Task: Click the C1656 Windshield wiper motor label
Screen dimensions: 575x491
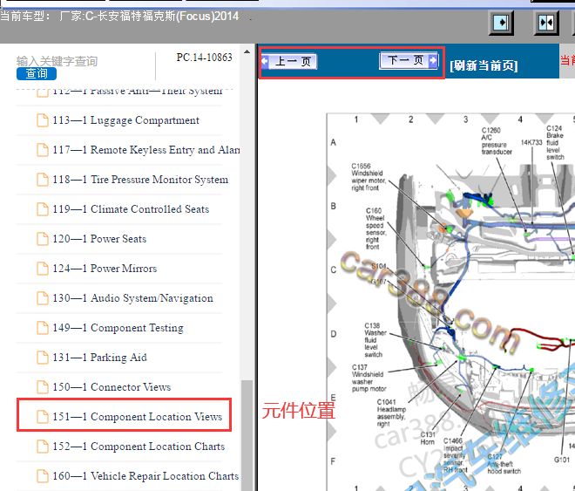Action: click(369, 177)
